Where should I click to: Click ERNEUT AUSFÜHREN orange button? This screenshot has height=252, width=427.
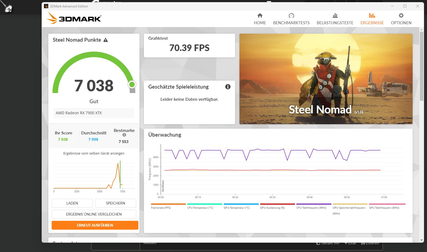95,225
